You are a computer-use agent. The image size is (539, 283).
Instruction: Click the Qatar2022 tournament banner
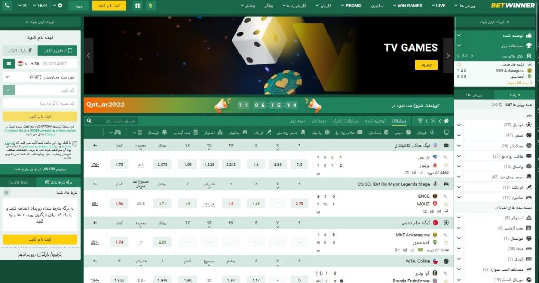(x=268, y=105)
